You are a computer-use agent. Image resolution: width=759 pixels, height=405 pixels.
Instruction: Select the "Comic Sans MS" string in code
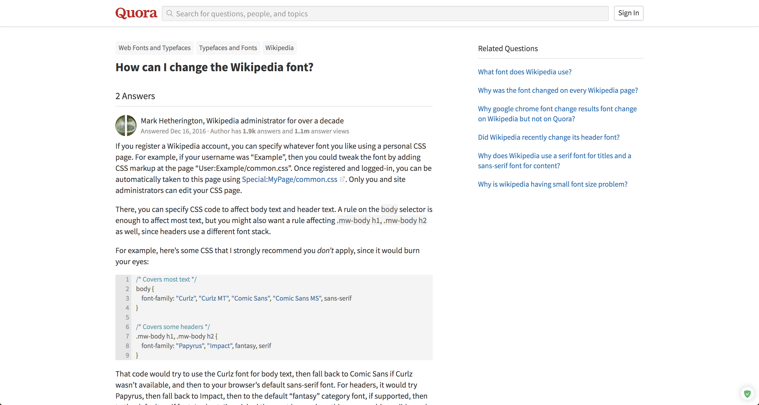coord(297,298)
